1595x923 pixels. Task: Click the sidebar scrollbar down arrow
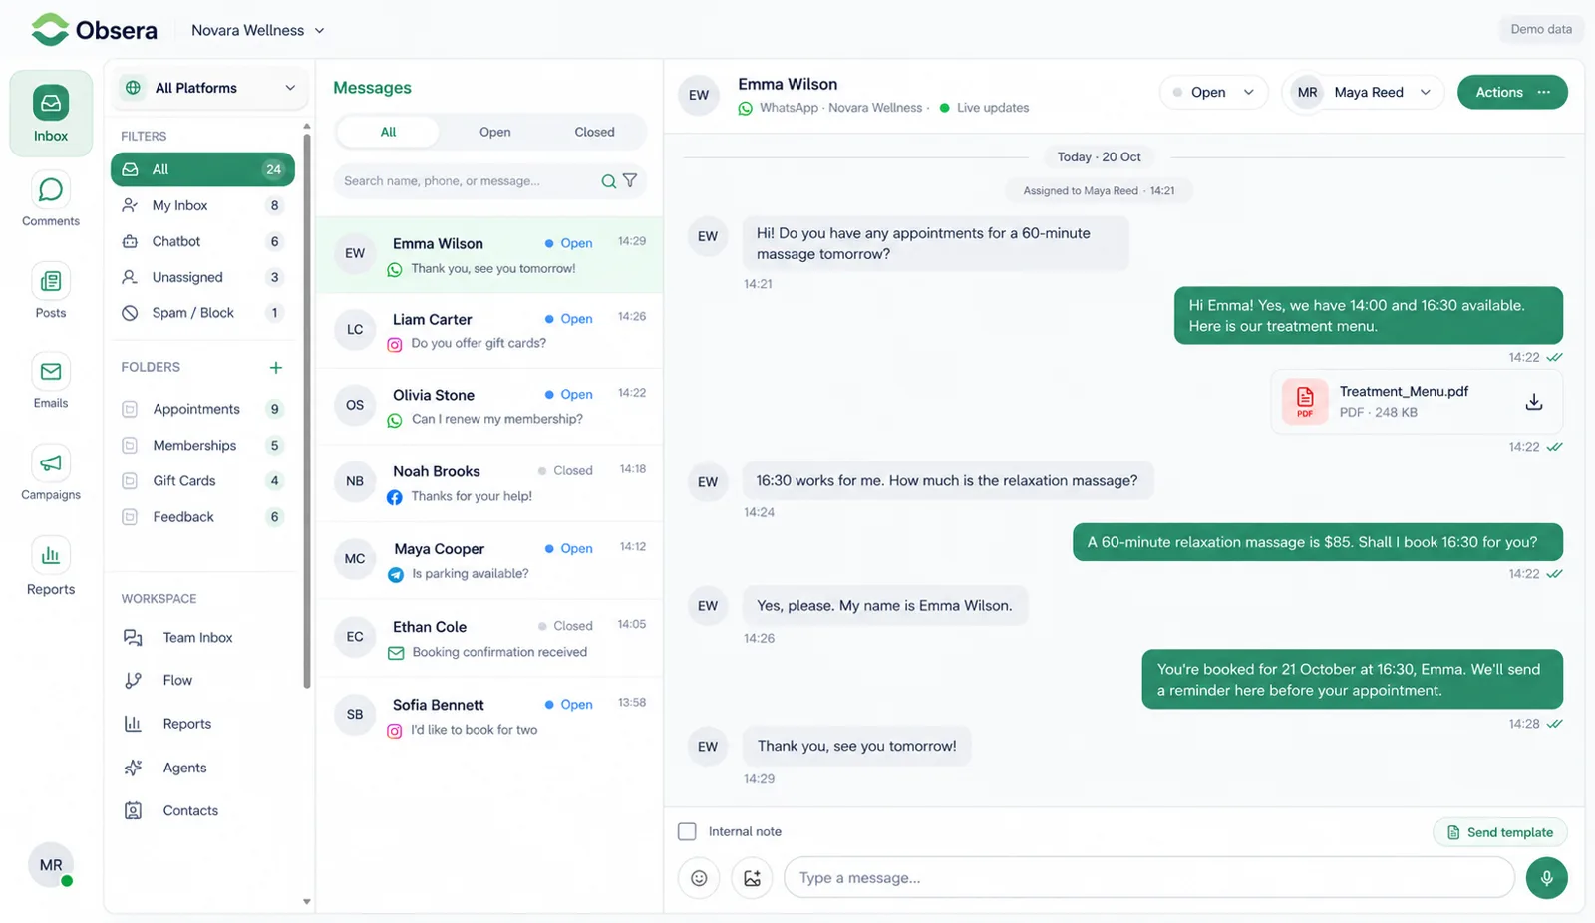tap(306, 902)
